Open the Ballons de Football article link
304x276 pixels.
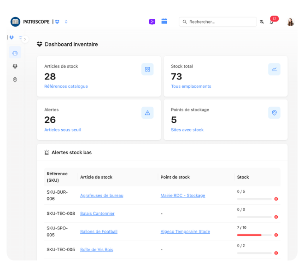point(99,231)
